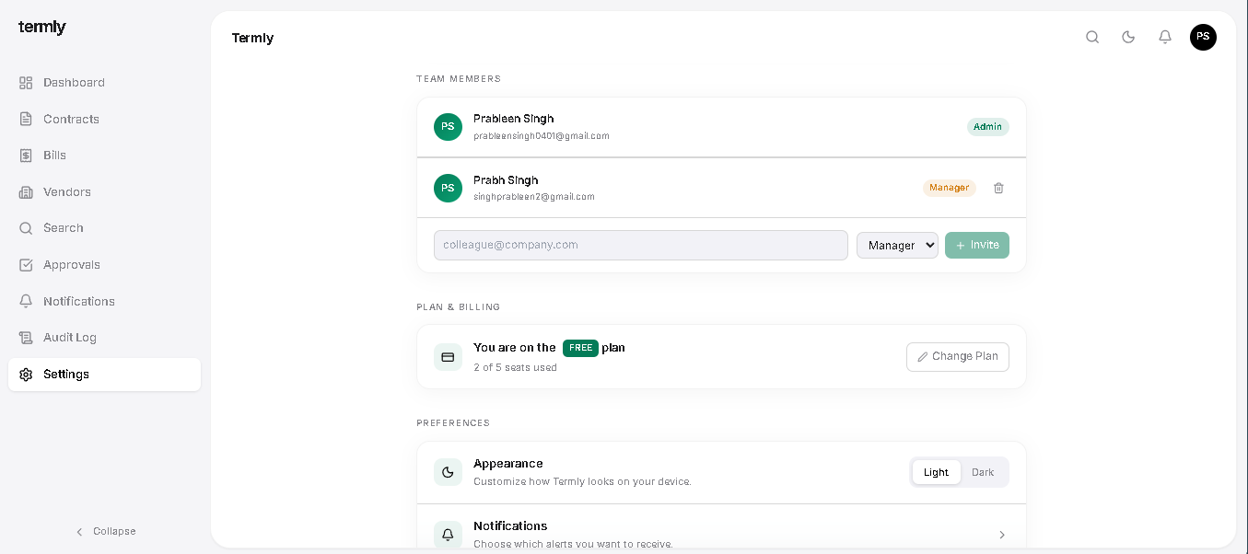Click the Audit Log scroll icon
The image size is (1248, 554).
[26, 338]
